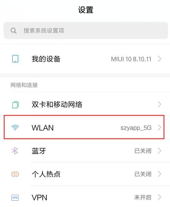Tap the WLAN Wi-Fi signal icon
Image resolution: width=170 pixels, height=207 pixels.
15,128
